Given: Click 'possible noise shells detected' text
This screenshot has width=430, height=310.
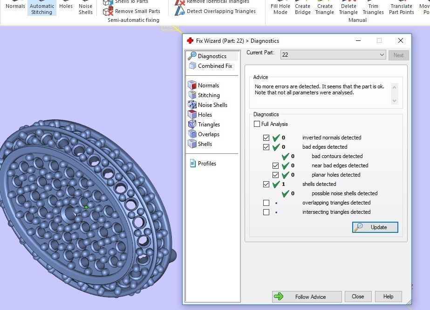Looking at the screenshot, I should tap(344, 193).
